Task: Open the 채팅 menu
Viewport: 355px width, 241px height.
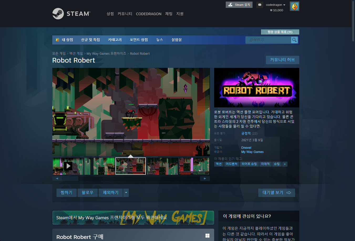Action: coord(169,14)
